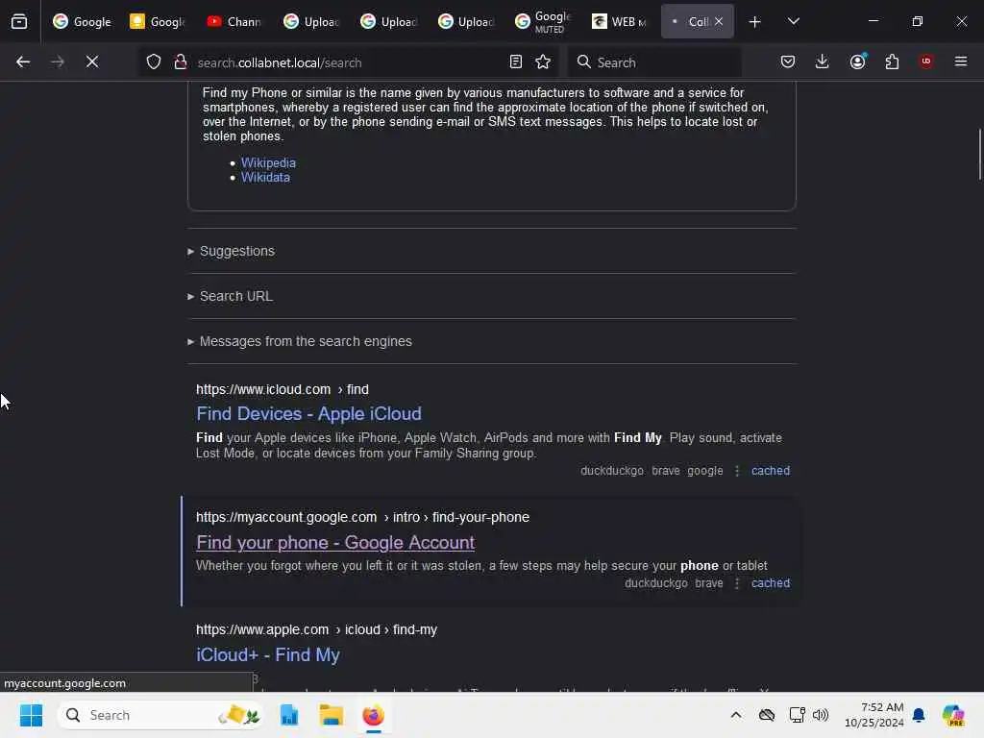Open the Copilot icon in the taskbar
Viewport: 984px width, 738px height.
coord(953,715)
